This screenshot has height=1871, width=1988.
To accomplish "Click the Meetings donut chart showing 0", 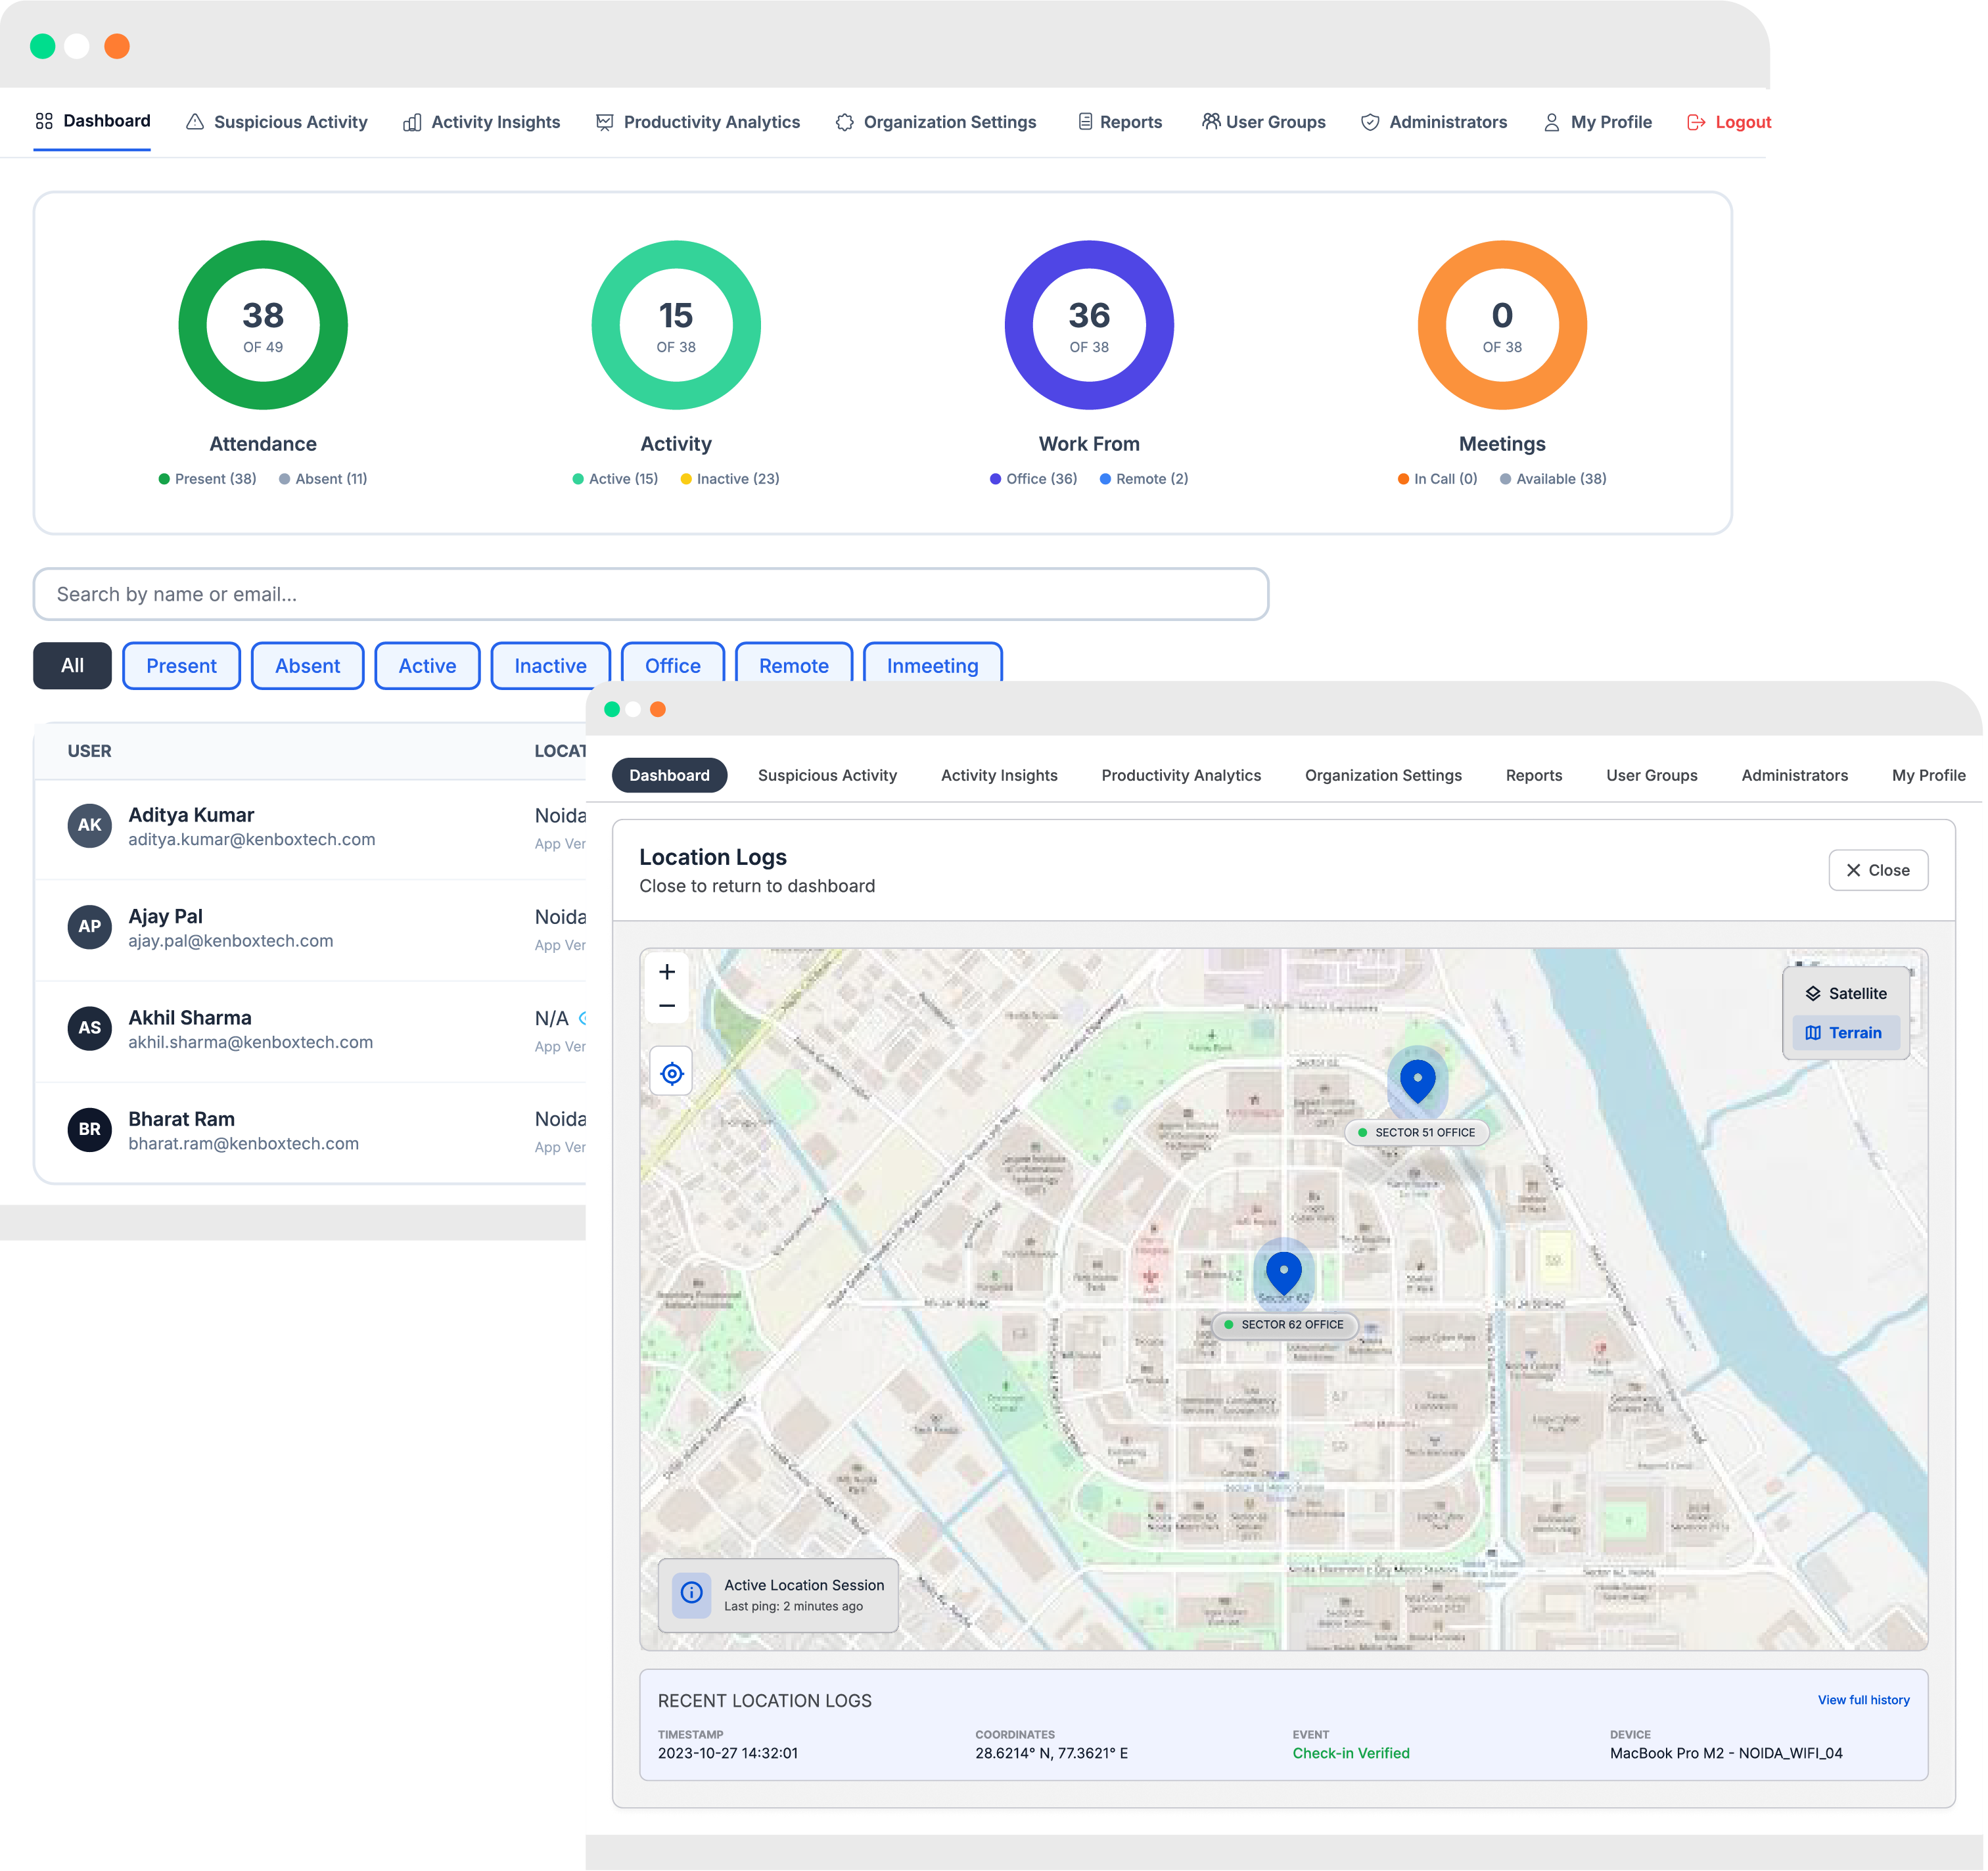I will 1502,325.
